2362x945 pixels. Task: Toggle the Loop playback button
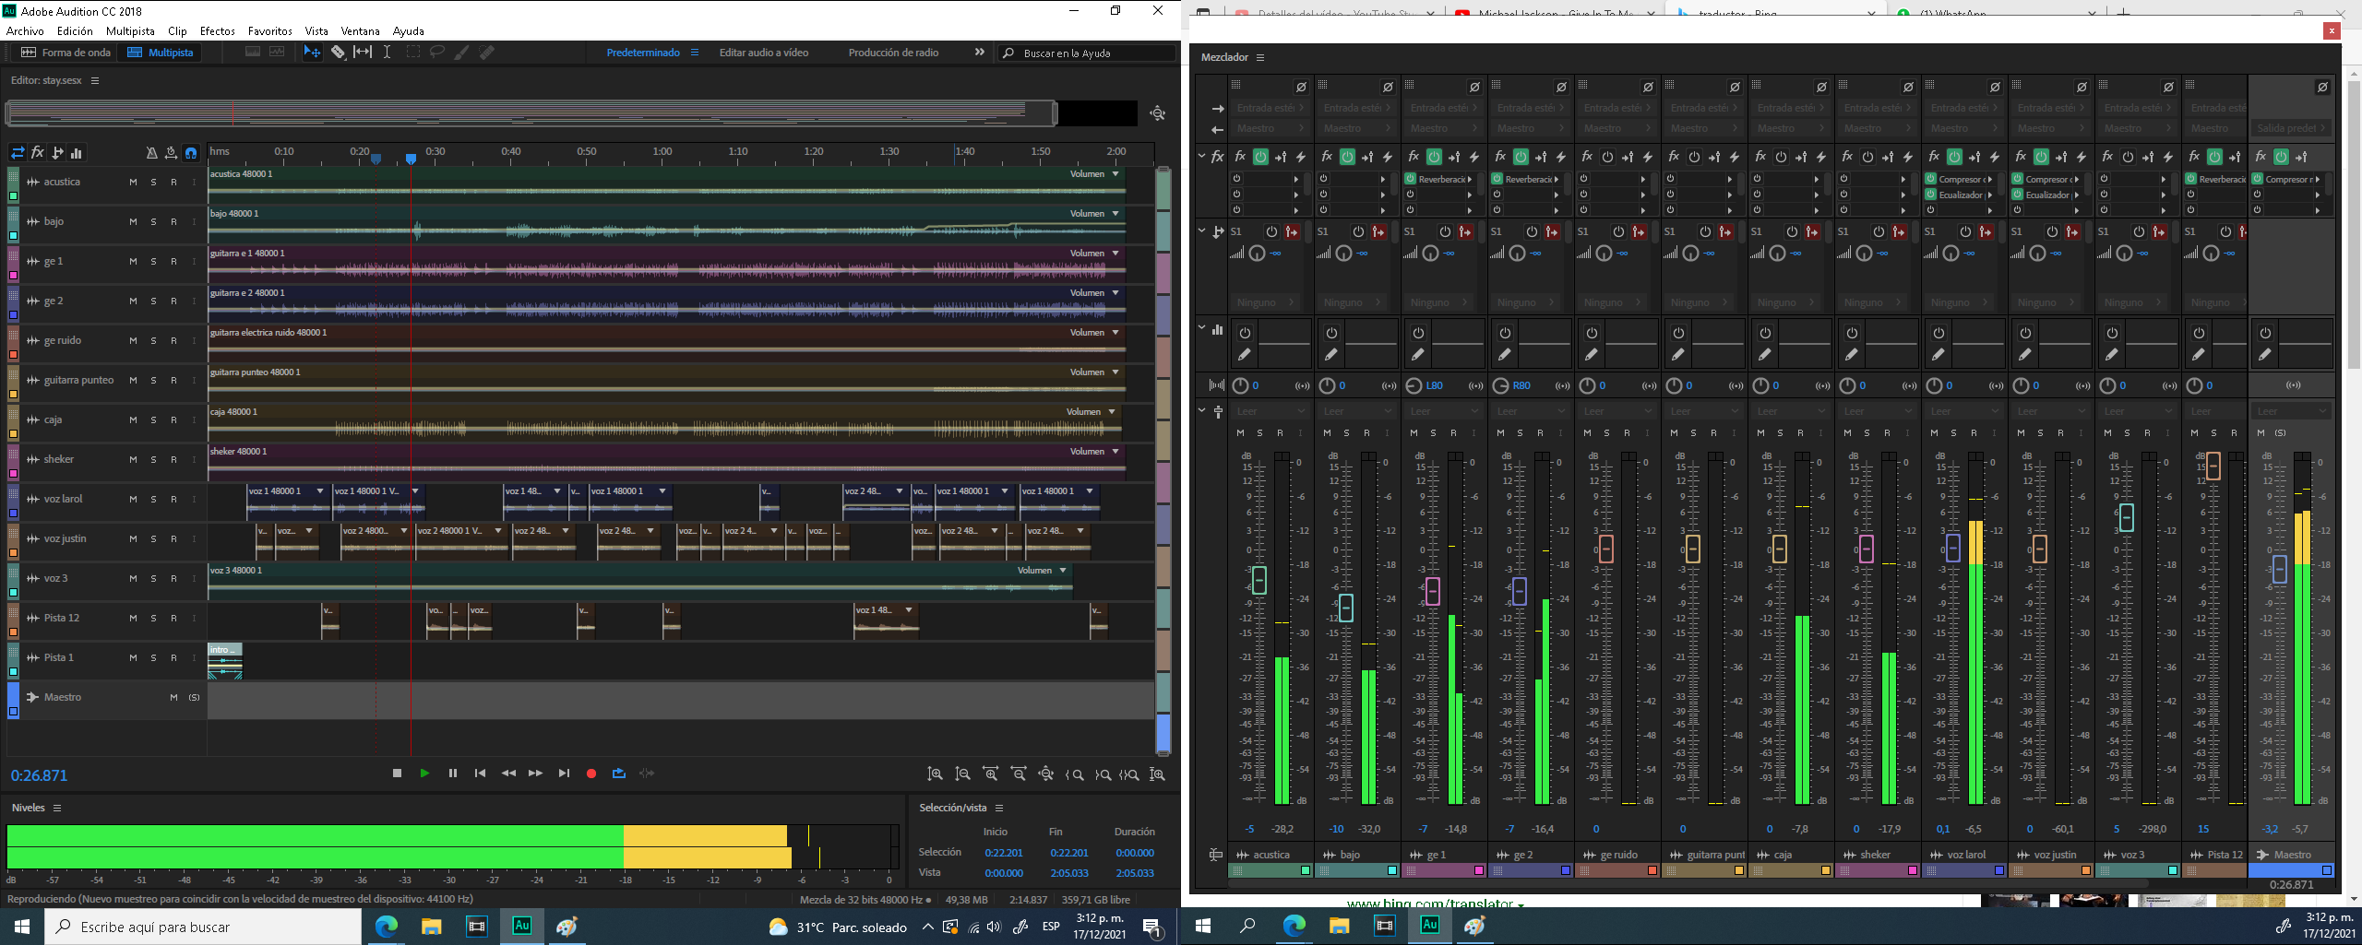(619, 774)
